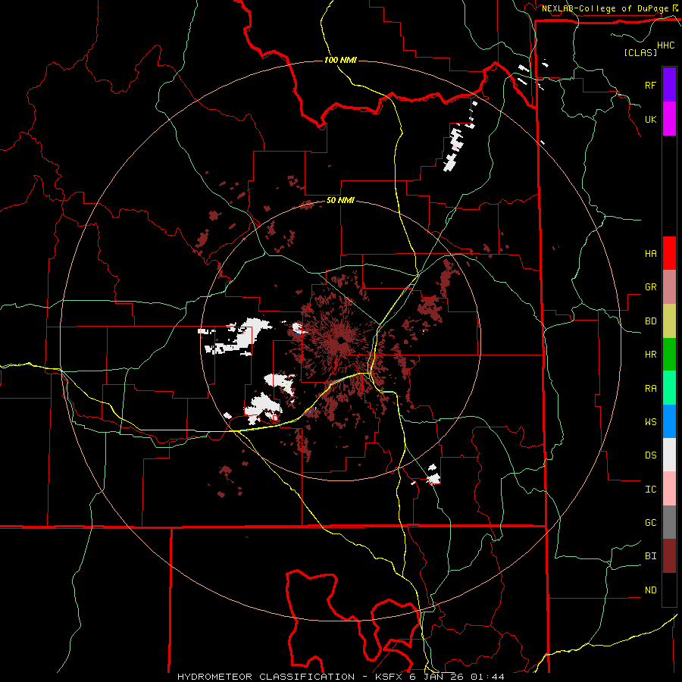Click the ND black legend swatch

669,590
